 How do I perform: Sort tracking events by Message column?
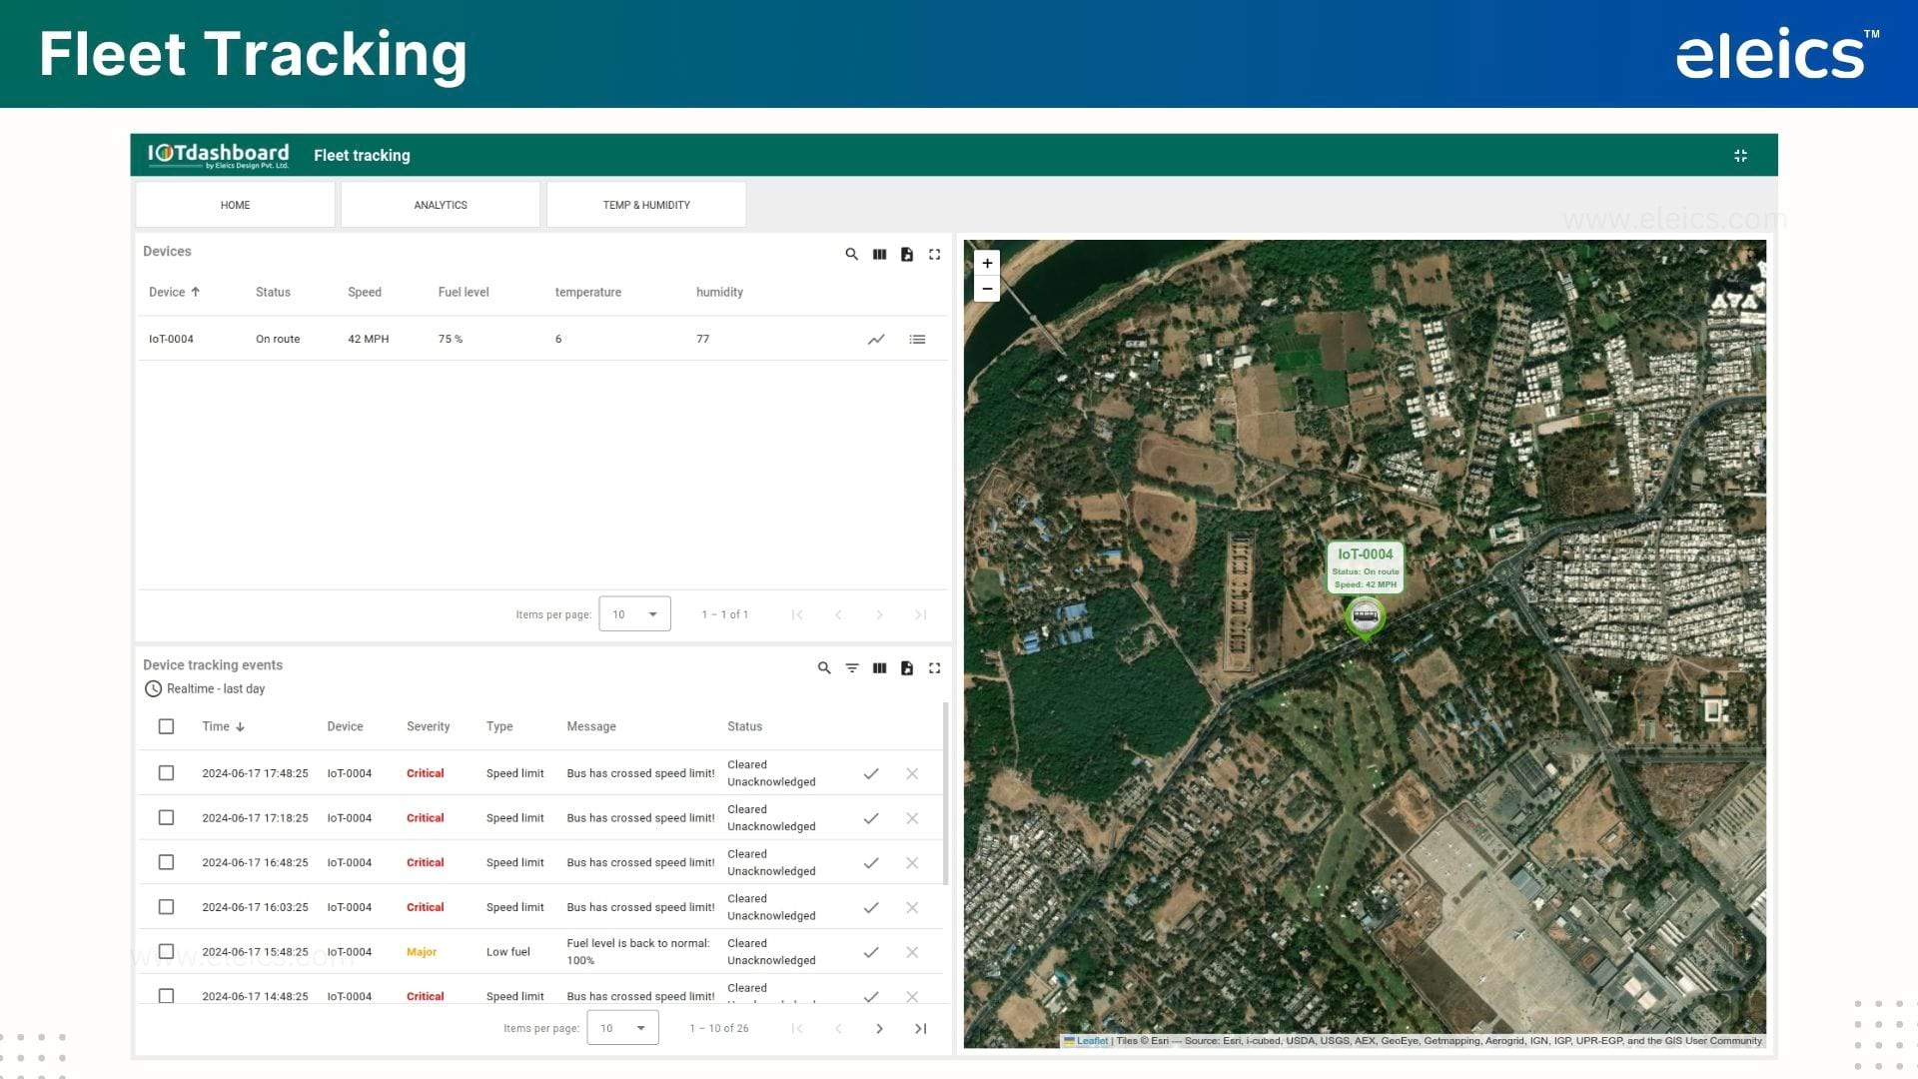(x=591, y=726)
